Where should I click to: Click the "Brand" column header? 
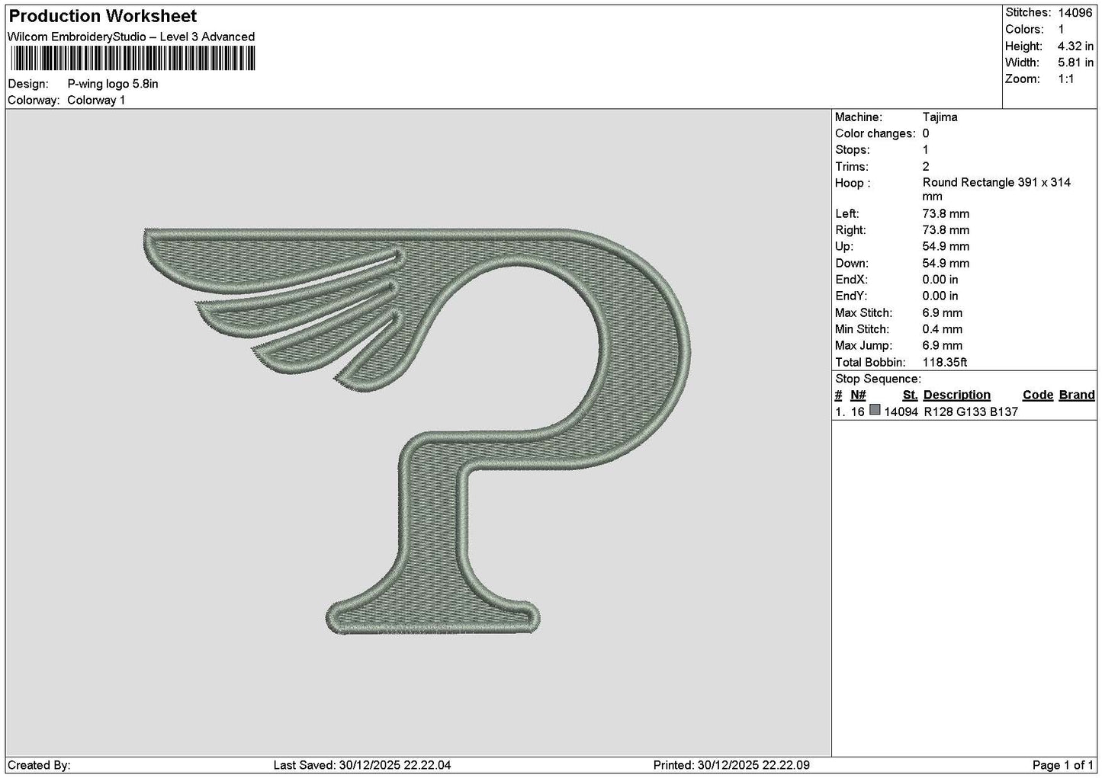tap(1077, 395)
